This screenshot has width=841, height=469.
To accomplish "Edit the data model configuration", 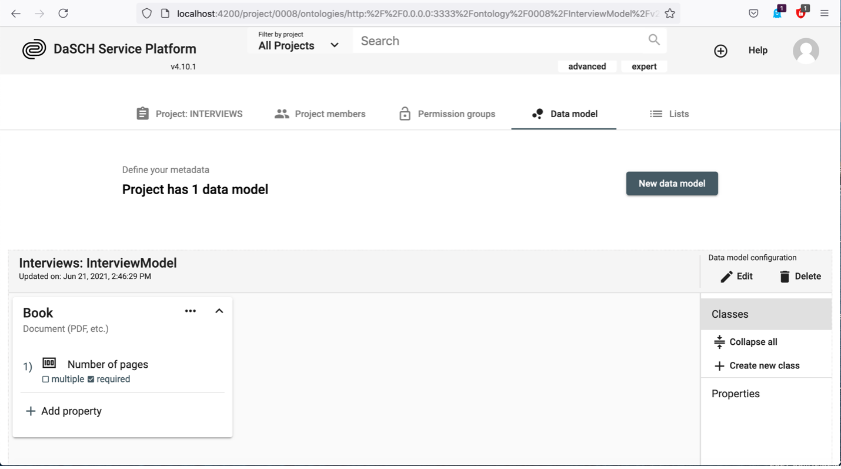I will point(736,277).
